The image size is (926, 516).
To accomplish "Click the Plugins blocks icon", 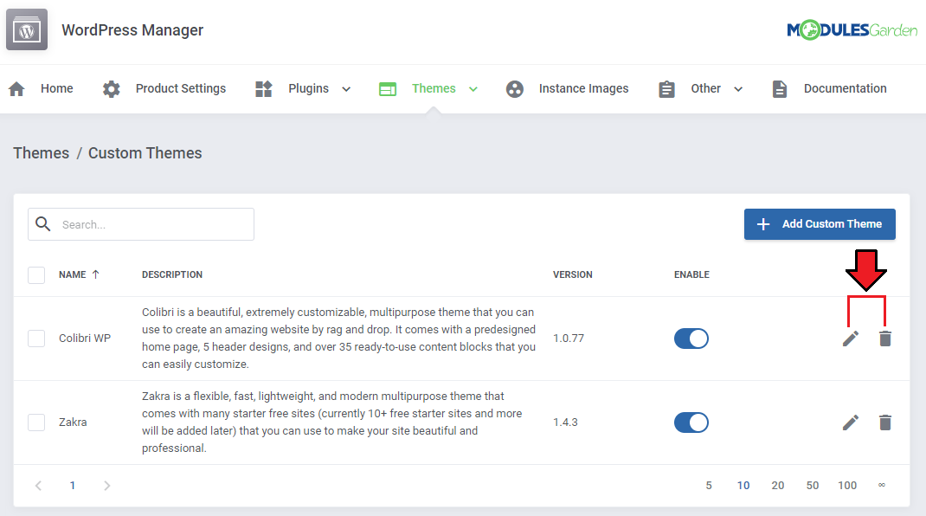I will [x=263, y=88].
